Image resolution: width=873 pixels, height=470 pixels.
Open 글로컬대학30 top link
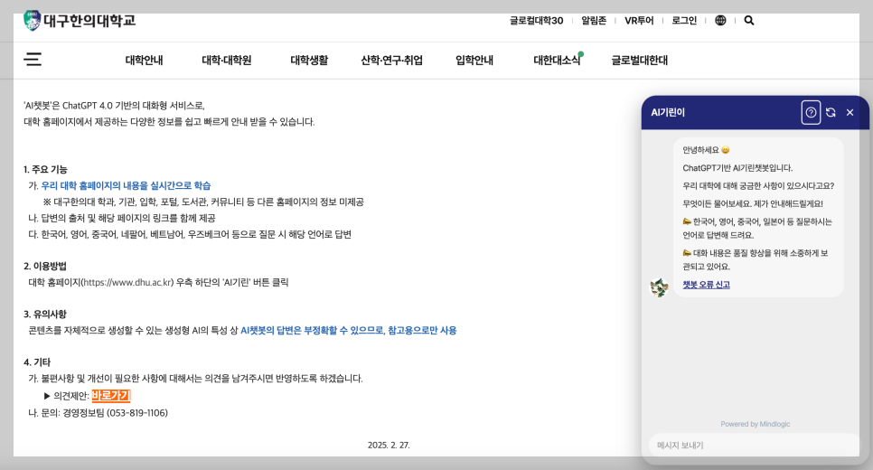(536, 21)
